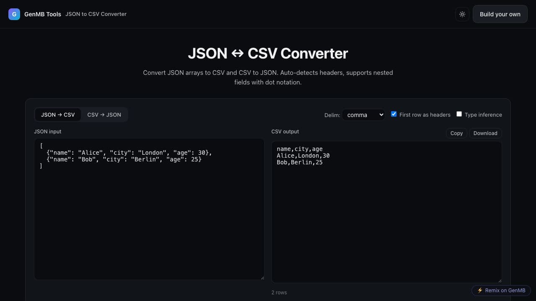Click the GenMB logo icon

14,14
